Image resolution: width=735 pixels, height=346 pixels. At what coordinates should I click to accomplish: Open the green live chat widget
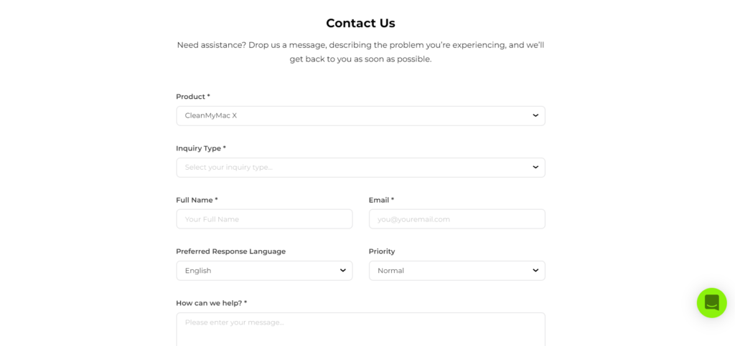tap(711, 302)
